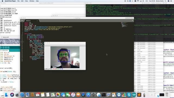Open the Edit menu

22,1
